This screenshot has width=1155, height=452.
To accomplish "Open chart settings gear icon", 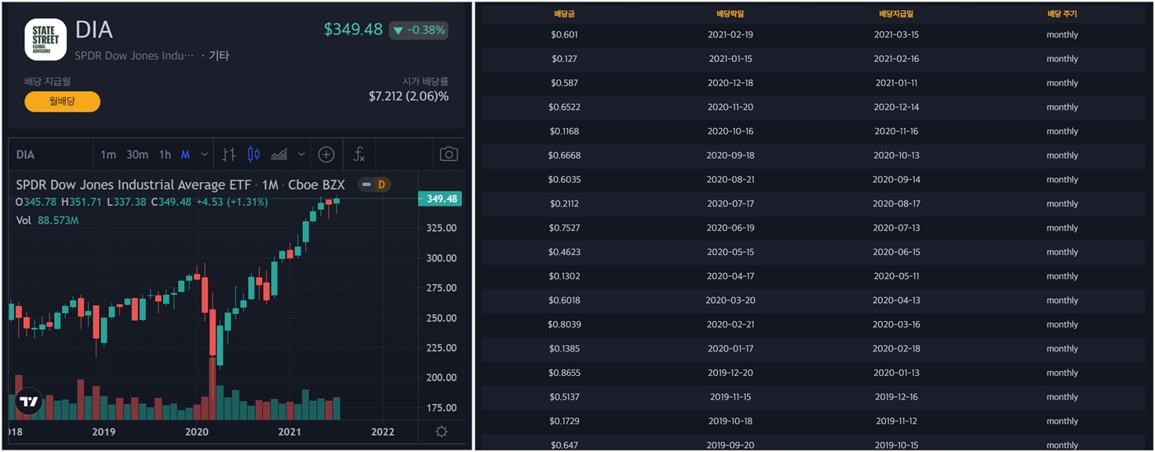I will (442, 432).
